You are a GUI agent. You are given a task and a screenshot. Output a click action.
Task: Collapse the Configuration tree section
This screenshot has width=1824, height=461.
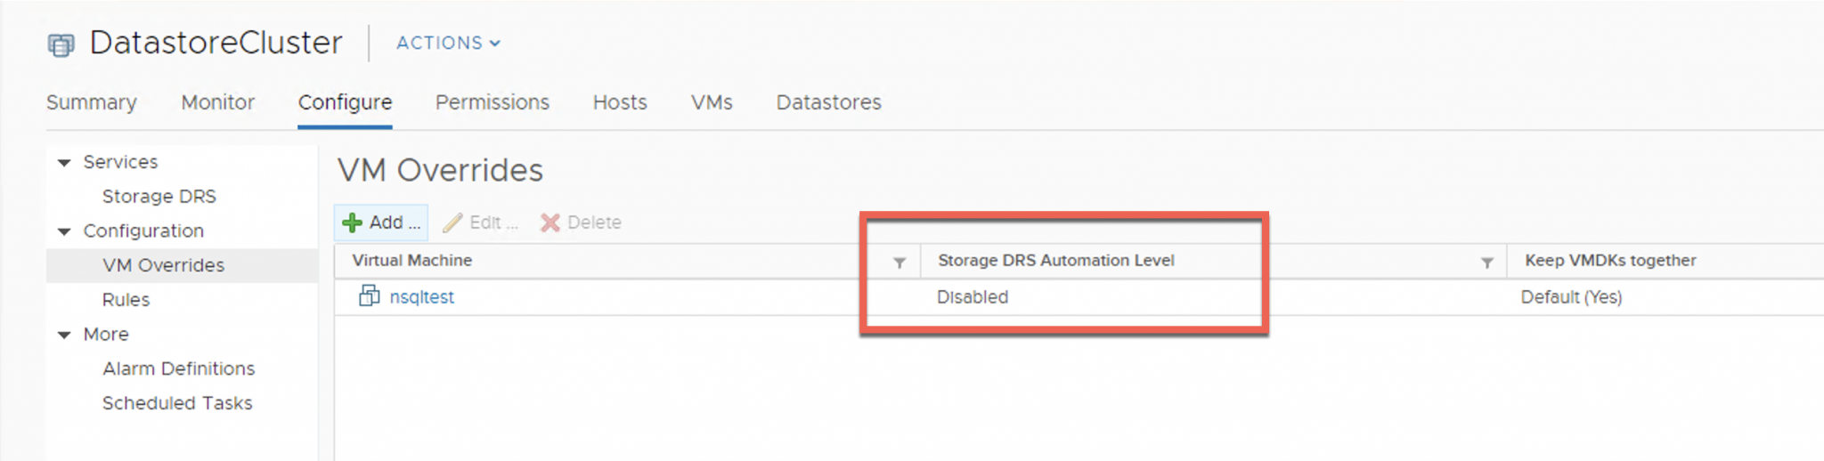point(64,231)
